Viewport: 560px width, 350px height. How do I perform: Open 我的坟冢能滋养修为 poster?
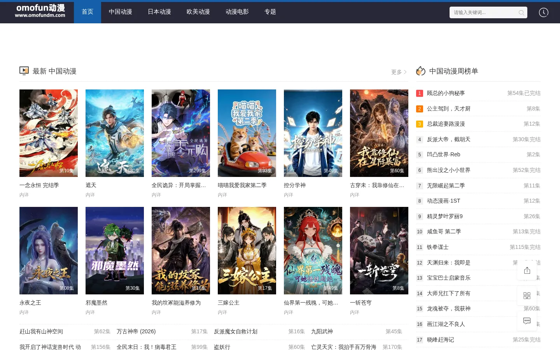coord(181,250)
